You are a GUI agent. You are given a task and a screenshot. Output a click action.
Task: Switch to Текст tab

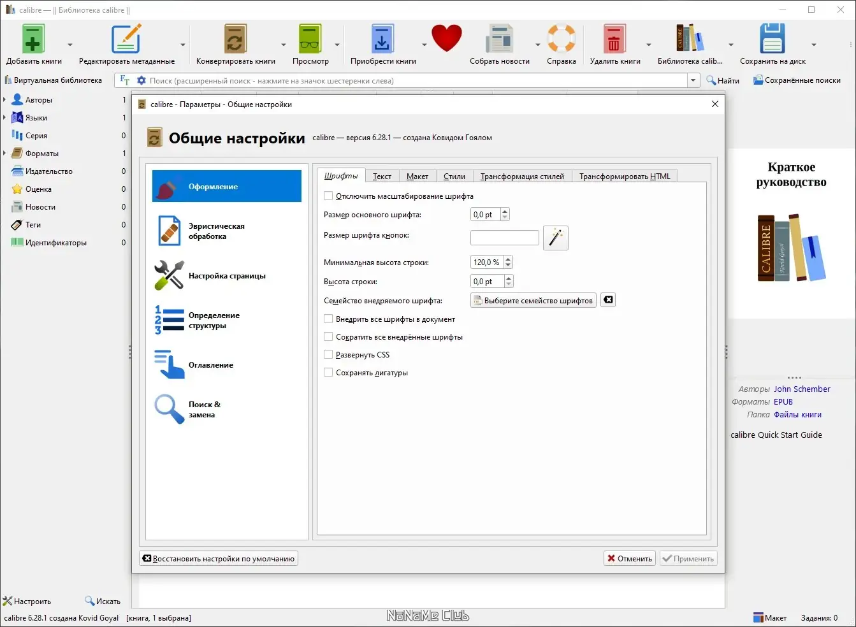(382, 177)
